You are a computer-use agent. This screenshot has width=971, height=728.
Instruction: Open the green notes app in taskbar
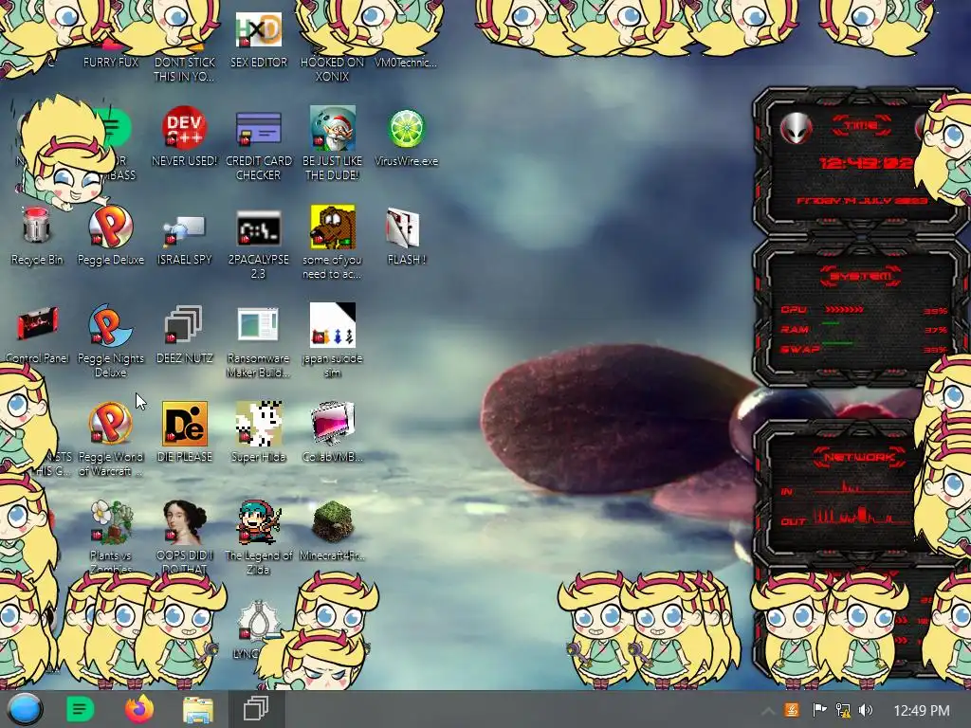coord(80,709)
